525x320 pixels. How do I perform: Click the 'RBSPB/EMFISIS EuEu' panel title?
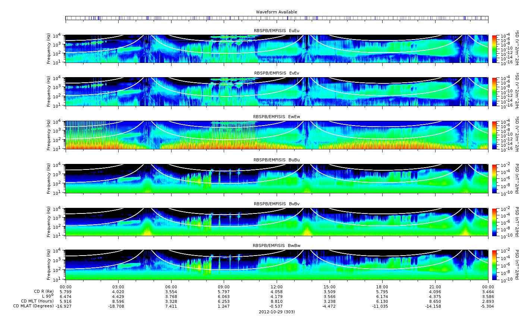(277, 31)
